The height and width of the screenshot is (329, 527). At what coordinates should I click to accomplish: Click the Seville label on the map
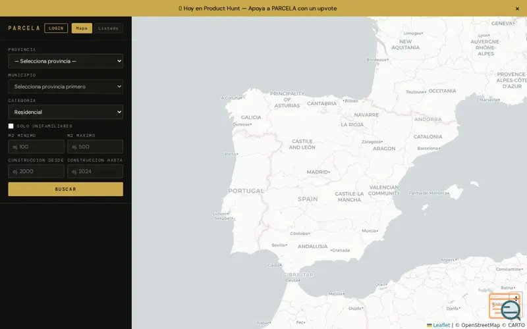click(278, 245)
